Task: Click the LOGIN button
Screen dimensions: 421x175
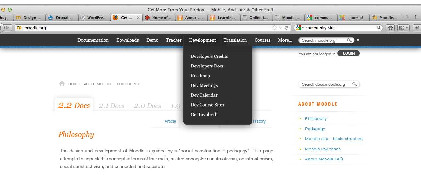Action: [x=348, y=53]
